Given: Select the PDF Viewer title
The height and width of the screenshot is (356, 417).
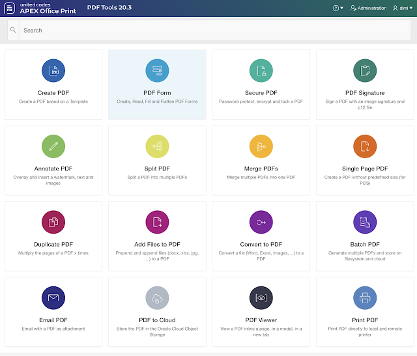Looking at the screenshot, I should tap(261, 320).
